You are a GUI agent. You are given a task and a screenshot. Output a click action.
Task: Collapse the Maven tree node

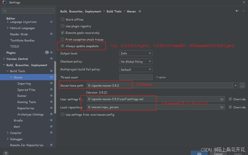(x=11, y=77)
